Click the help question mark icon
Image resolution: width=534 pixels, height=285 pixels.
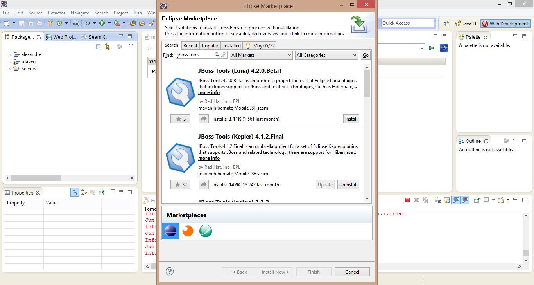170,271
